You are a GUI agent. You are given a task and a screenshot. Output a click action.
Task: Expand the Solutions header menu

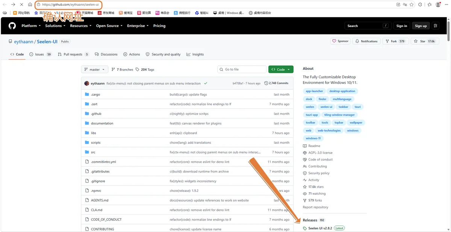(x=55, y=26)
